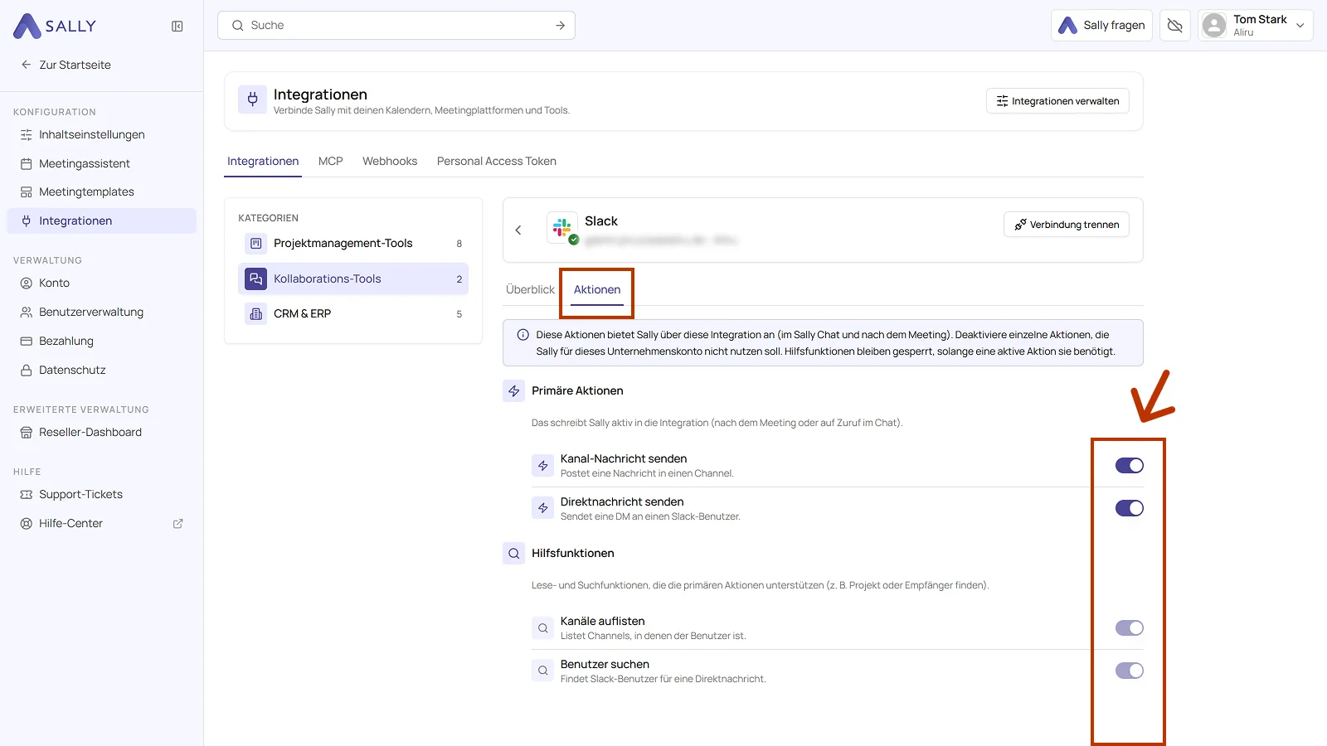This screenshot has width=1327, height=746.
Task: Click the Slack logo icon
Action: point(562,227)
